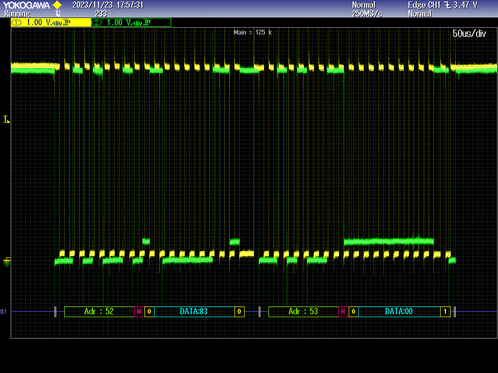Click the falling edge slope icon in trigger info
This screenshot has width=498, height=373.
(448, 5)
